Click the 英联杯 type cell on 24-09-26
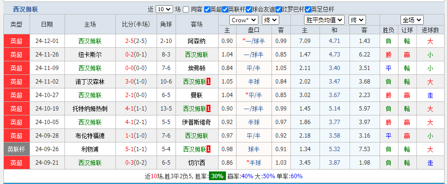 point(17,149)
